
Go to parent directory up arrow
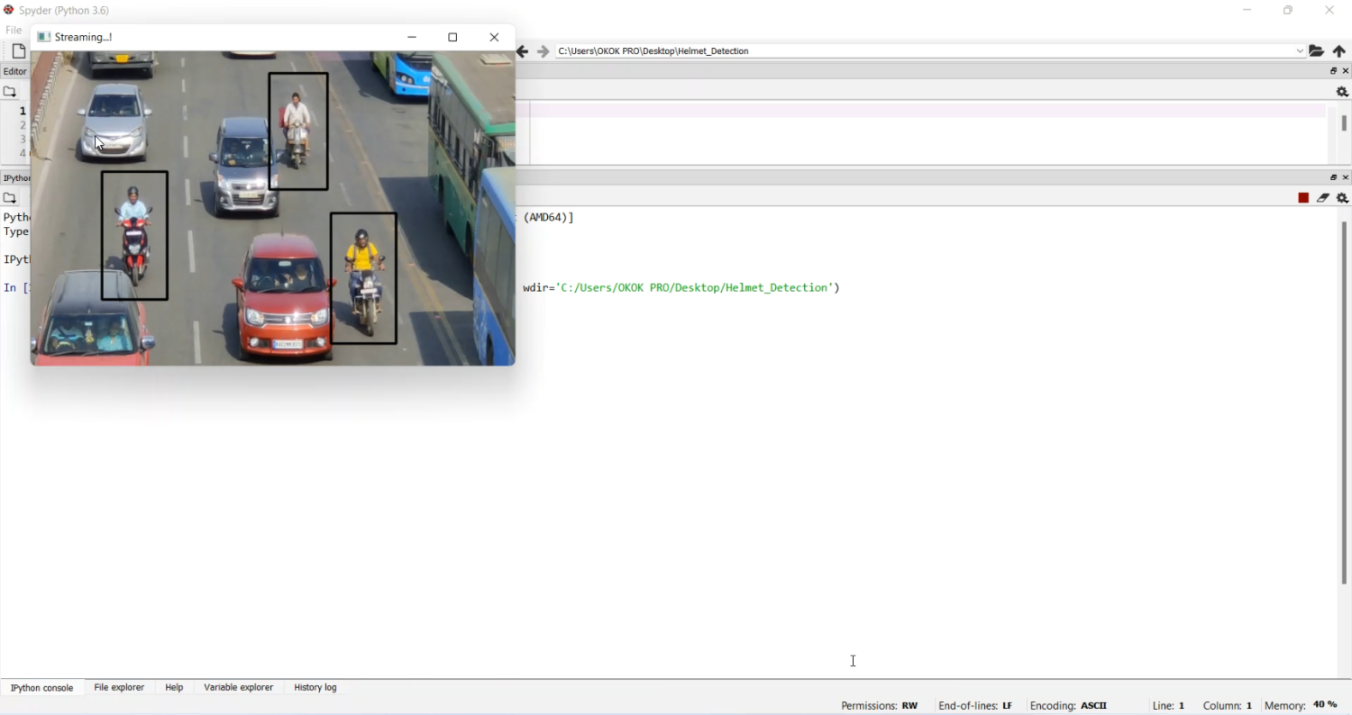click(x=1339, y=51)
